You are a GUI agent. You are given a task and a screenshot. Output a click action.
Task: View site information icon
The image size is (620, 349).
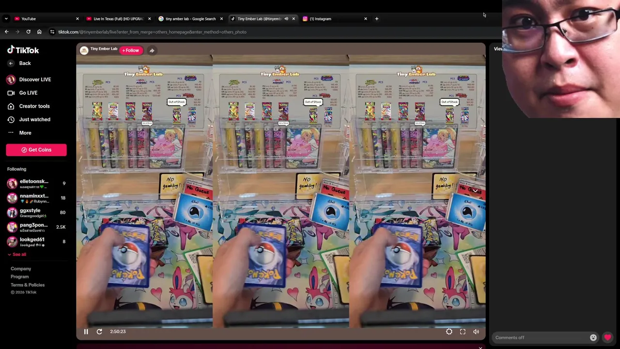pyautogui.click(x=52, y=32)
